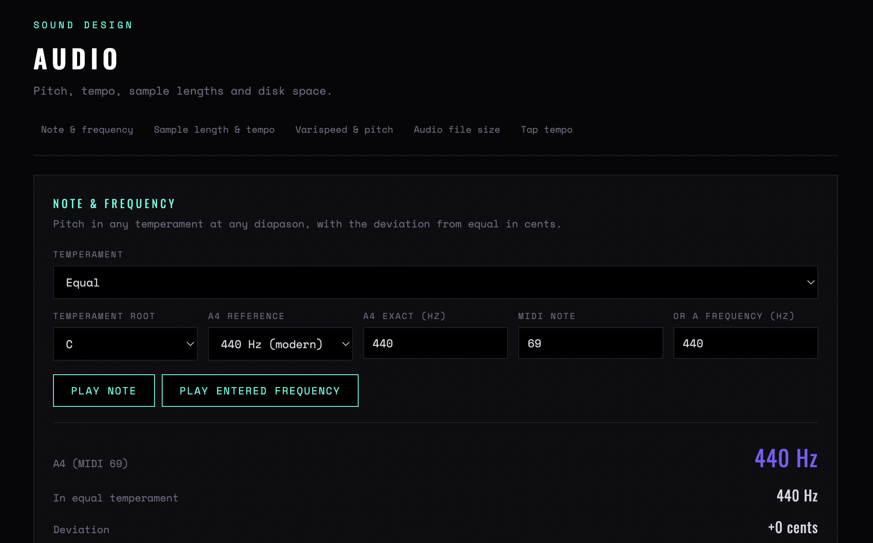The image size is (873, 543).
Task: Open the Tap tempo tab
Action: (x=546, y=130)
